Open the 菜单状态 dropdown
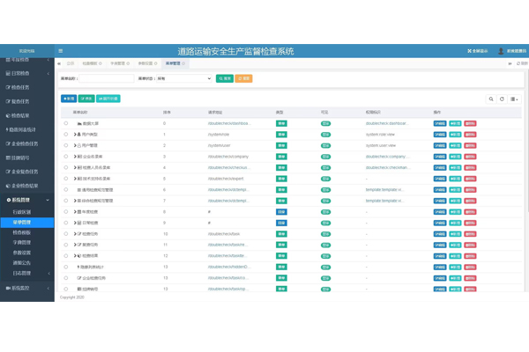 coord(183,78)
